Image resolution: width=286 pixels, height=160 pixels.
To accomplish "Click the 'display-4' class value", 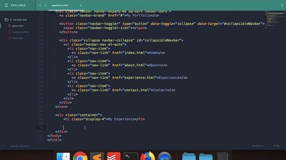I will click(x=95, y=119).
